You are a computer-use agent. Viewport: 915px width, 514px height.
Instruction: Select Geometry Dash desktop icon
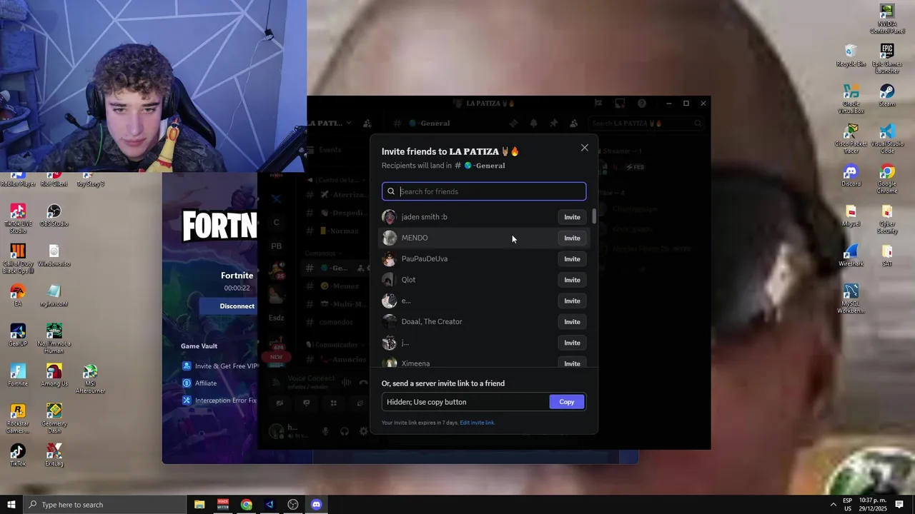click(x=54, y=419)
